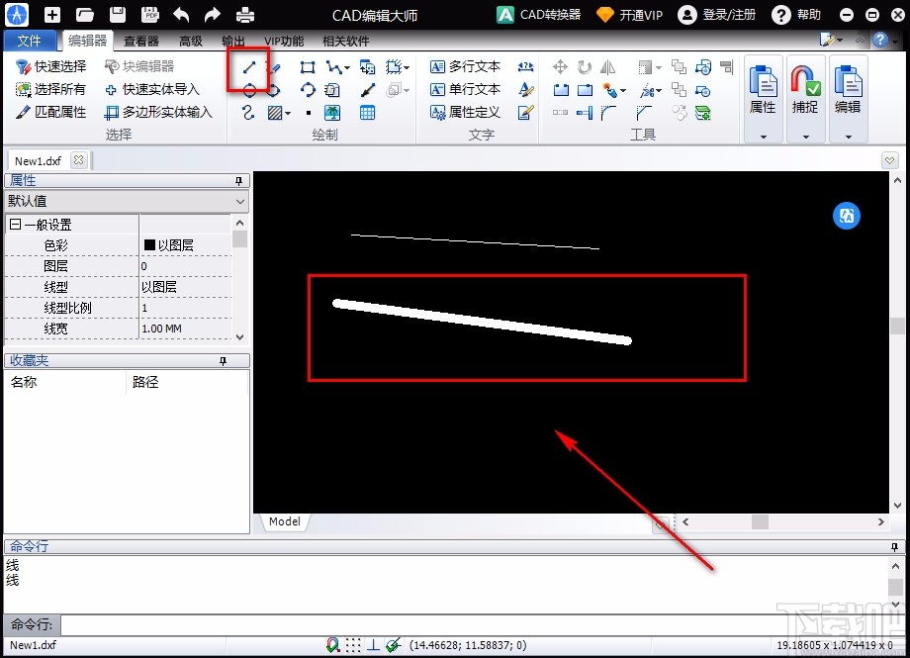910x658 pixels.
Task: Toggle the ortho mode status bar icon
Action: click(x=373, y=645)
